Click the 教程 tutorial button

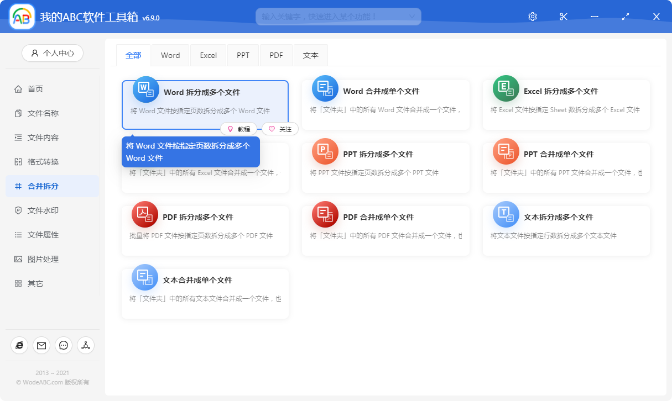(x=238, y=129)
